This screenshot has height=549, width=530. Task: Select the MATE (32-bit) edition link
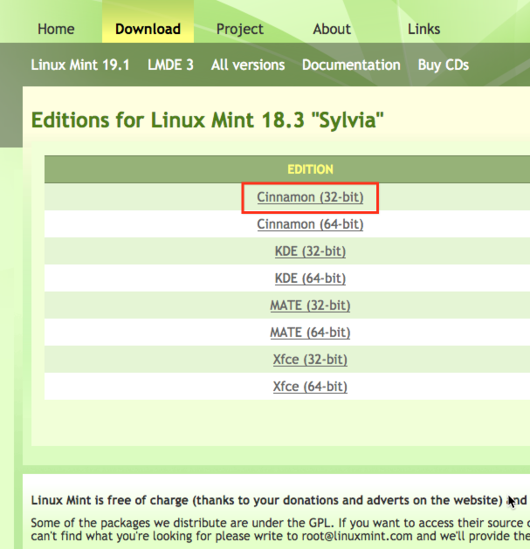click(310, 305)
